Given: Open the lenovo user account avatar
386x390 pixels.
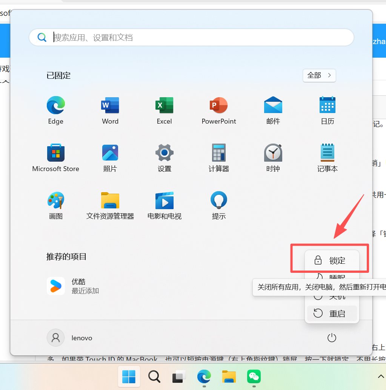Looking at the screenshot, I should 56,338.
